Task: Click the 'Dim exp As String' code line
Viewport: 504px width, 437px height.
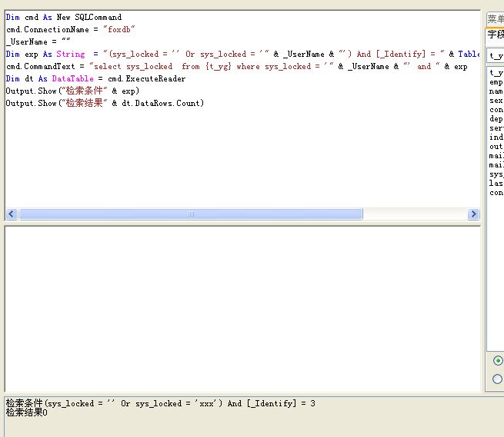Action: (242, 54)
